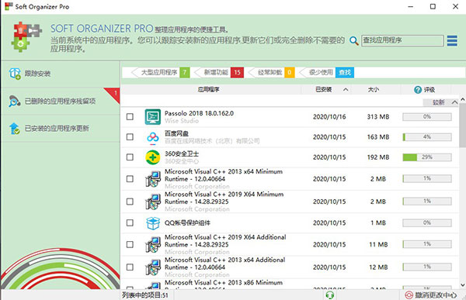Click the 360安全卫士 app icon

pos(153,157)
